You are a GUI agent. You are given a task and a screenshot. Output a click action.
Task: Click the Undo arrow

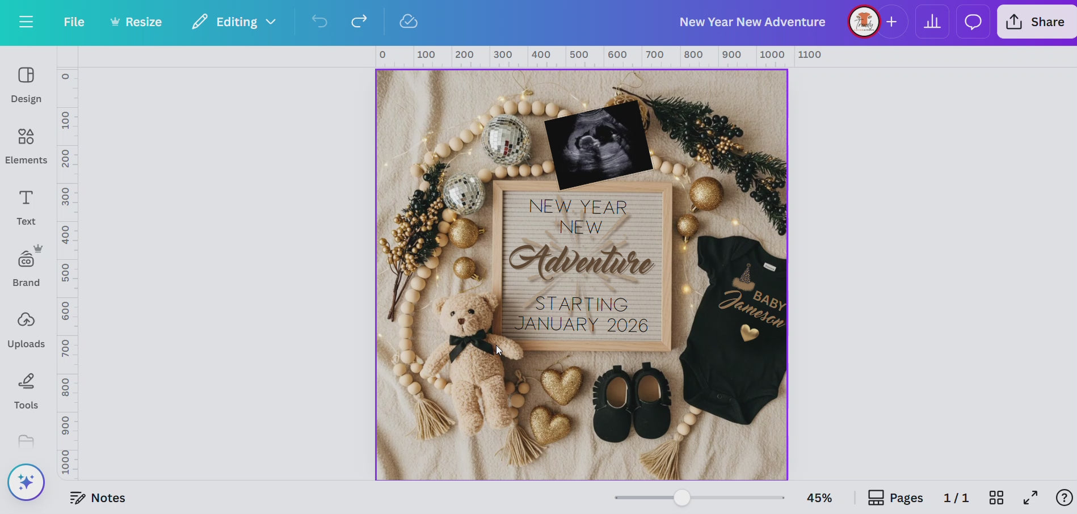[x=319, y=22]
